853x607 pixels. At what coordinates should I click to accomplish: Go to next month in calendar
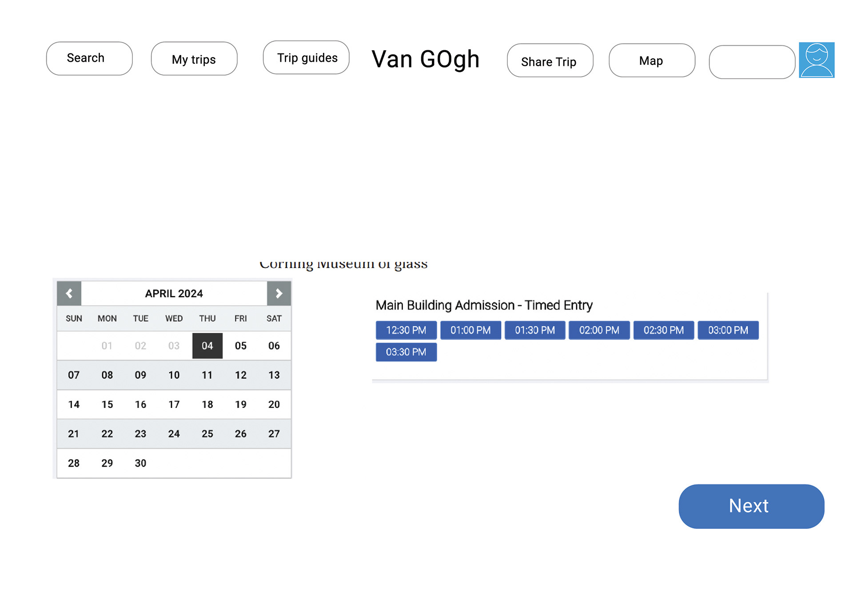coord(279,293)
